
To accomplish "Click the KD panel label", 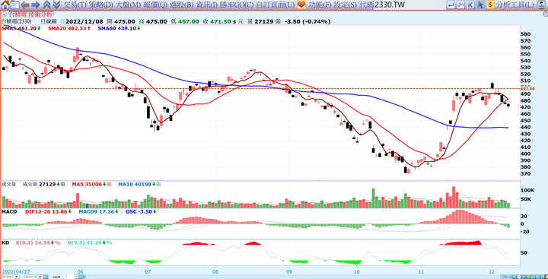I will pos(5,242).
